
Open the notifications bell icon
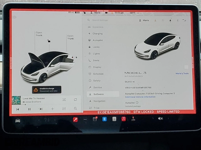tap(170, 21)
